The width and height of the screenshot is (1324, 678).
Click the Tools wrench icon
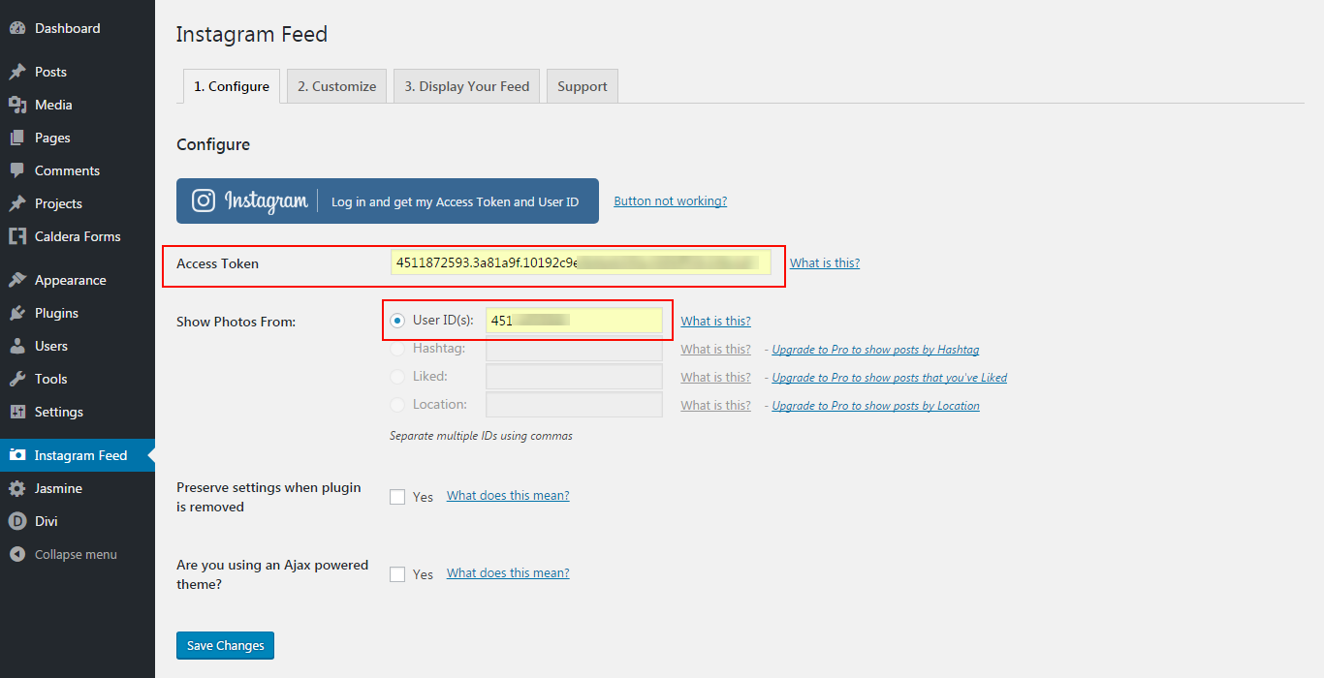pyautogui.click(x=16, y=379)
